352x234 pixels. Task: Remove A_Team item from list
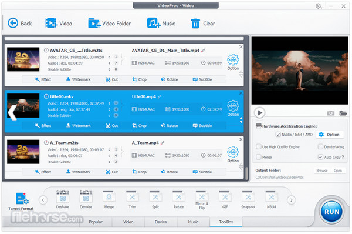(241, 139)
